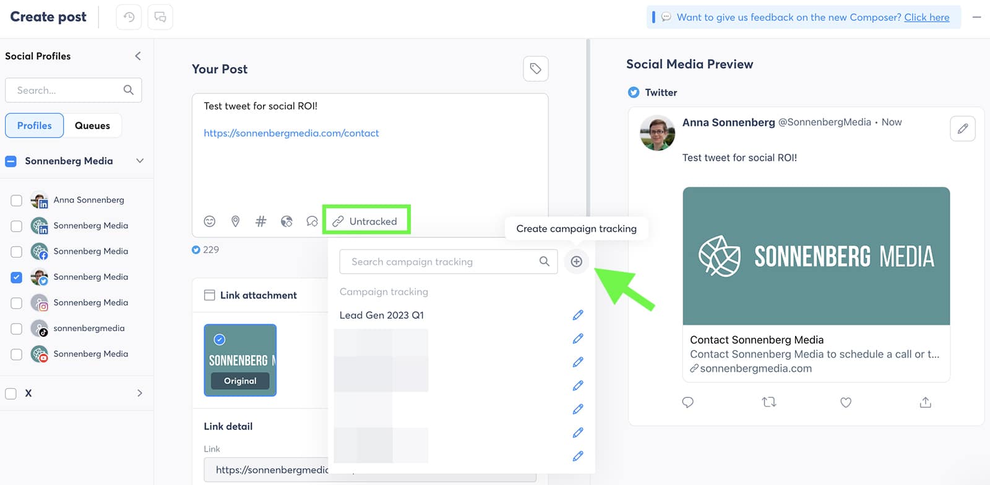This screenshot has height=485, width=990.
Task: Click the Twitter label icon in preview
Action: pyautogui.click(x=634, y=93)
